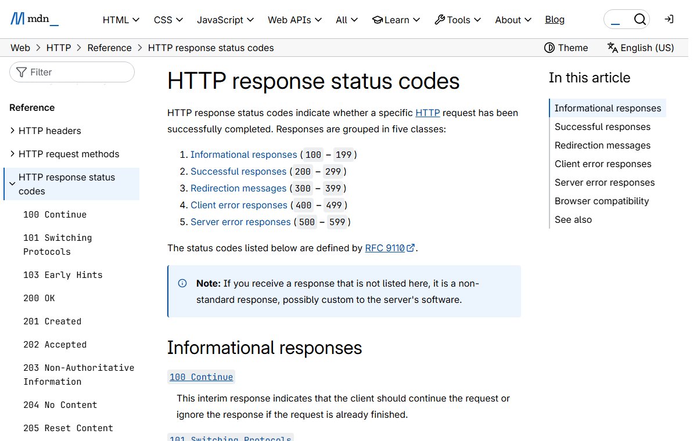Click the MDN logo
The width and height of the screenshot is (697, 441).
35,19
